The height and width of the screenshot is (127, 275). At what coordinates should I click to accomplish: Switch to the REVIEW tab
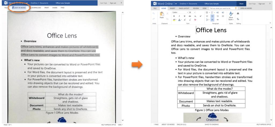pos(196,8)
